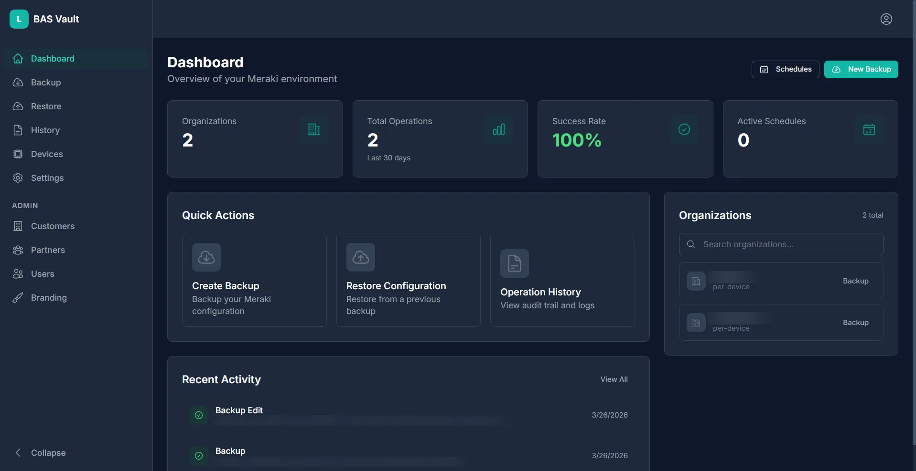This screenshot has width=916, height=471.
Task: Click the building icon on Organizations stat card
Action: click(314, 129)
